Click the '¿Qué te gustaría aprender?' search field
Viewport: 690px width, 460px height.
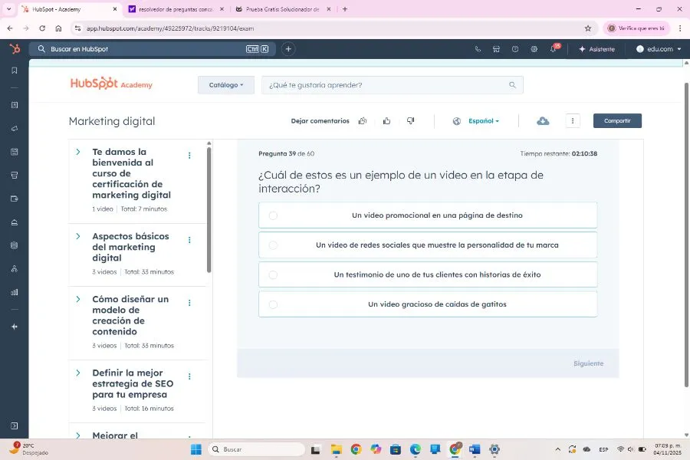(391, 85)
